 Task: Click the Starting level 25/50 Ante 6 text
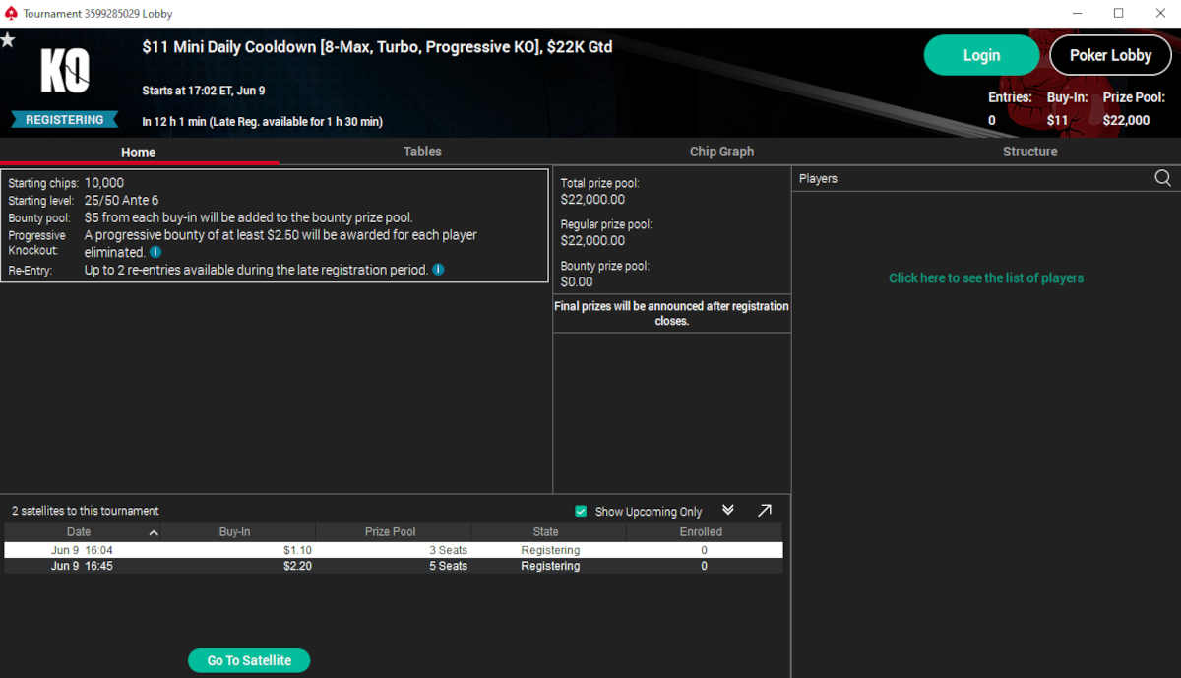click(x=121, y=200)
